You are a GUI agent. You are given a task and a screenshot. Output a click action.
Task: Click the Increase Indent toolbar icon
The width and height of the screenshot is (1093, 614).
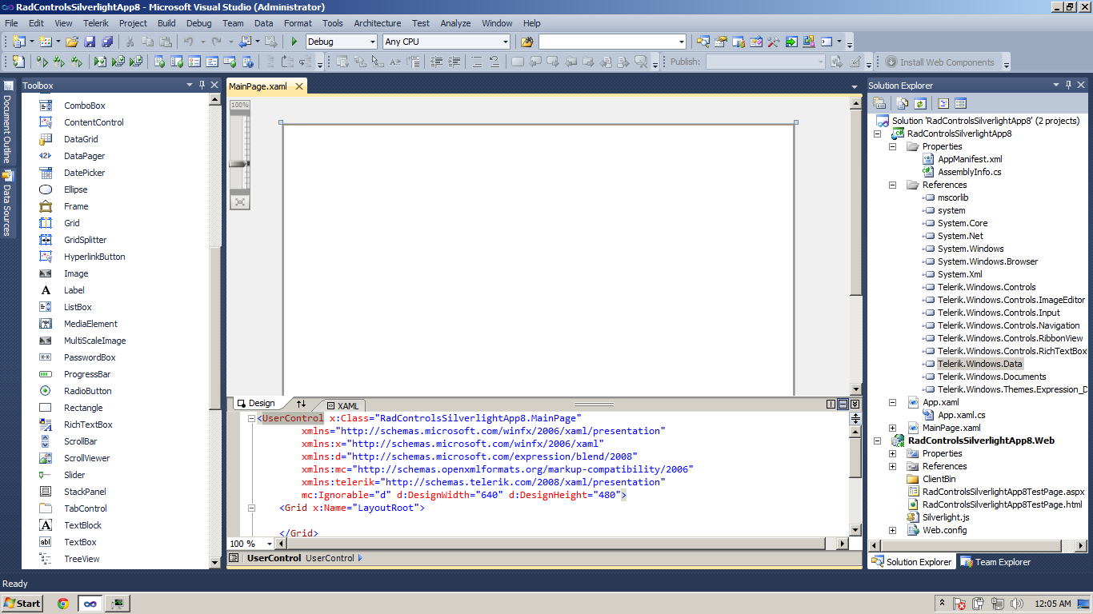click(x=454, y=62)
